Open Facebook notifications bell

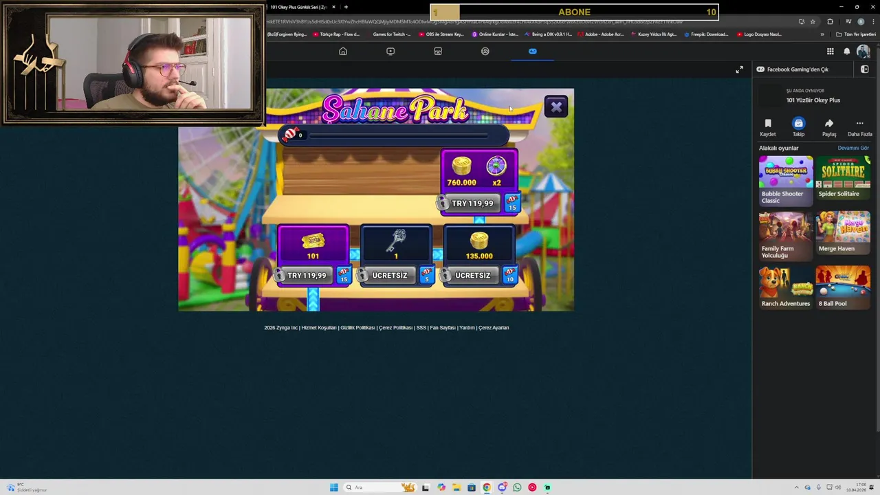(847, 52)
